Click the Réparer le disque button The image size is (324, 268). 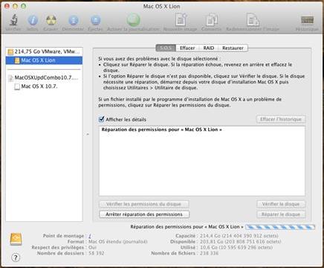tap(281, 214)
